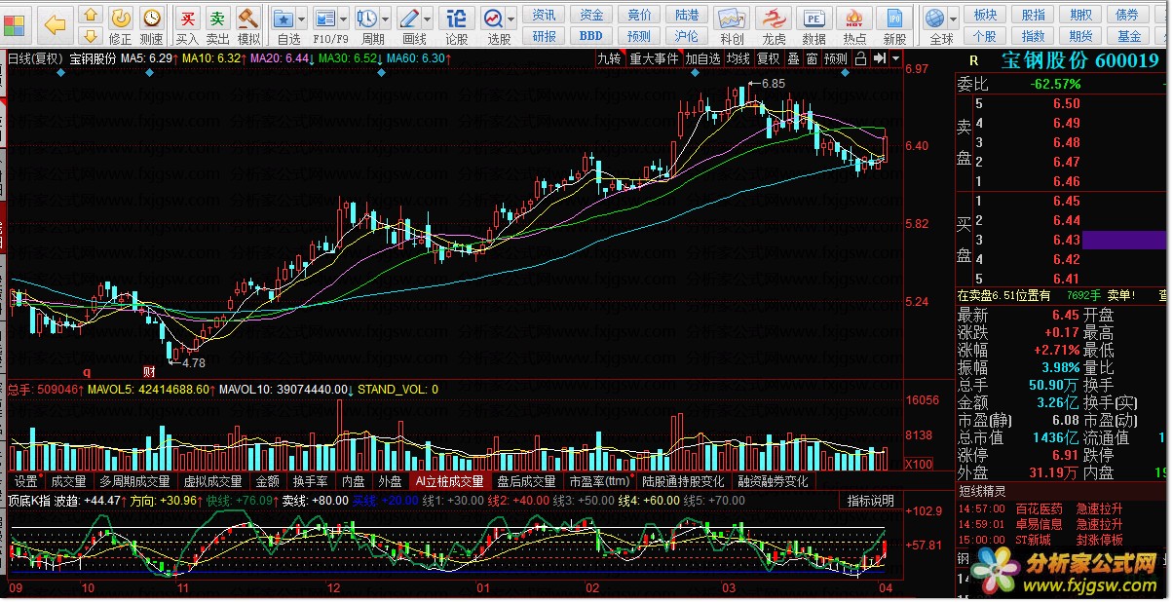Toggle 复权 price adjustment
Image resolution: width=1173 pixels, height=602 pixels.
click(769, 58)
